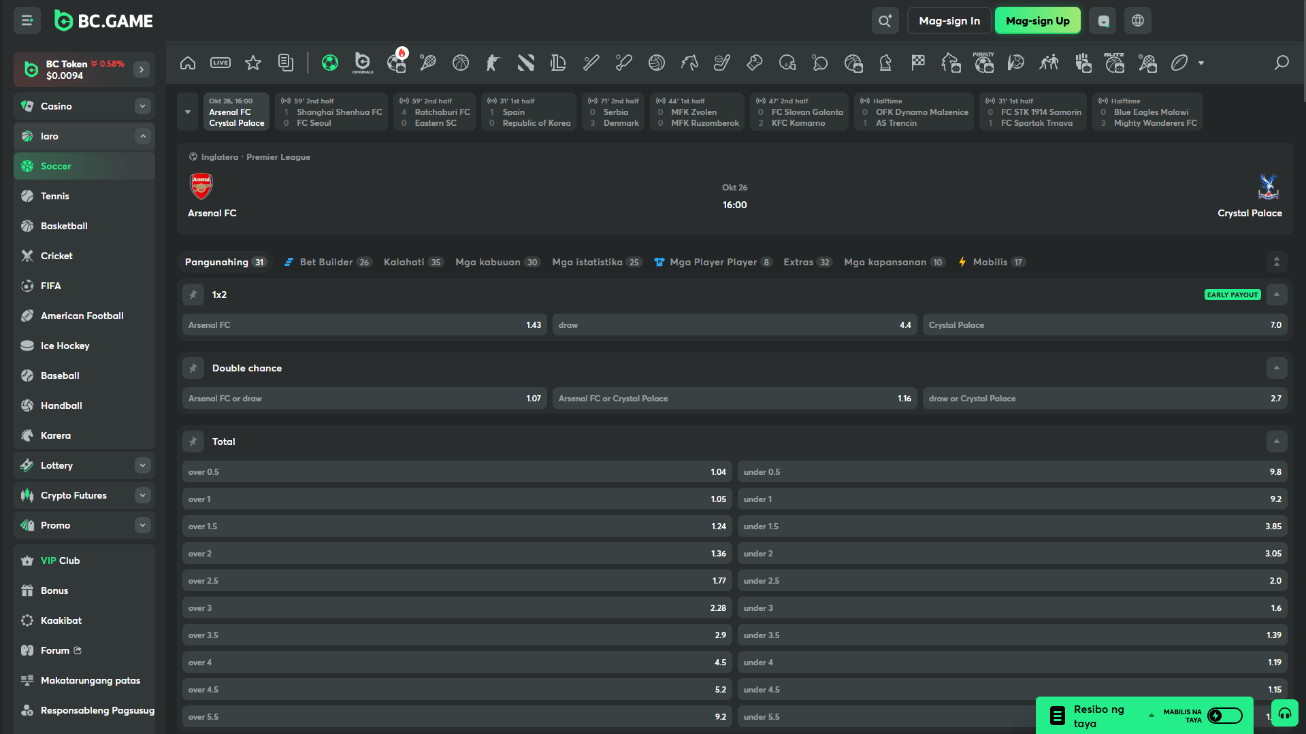Image resolution: width=1306 pixels, height=734 pixels.
Task: Switch to Mabilis tab
Action: tap(992, 262)
